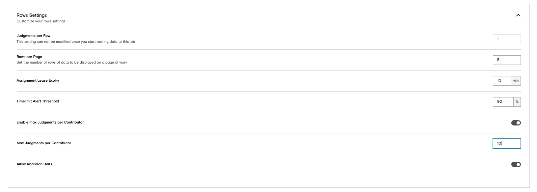Screen dimensions: 537x192
Task: Disable Enable max Judgments per Contributor toggle
Action: pyautogui.click(x=516, y=123)
